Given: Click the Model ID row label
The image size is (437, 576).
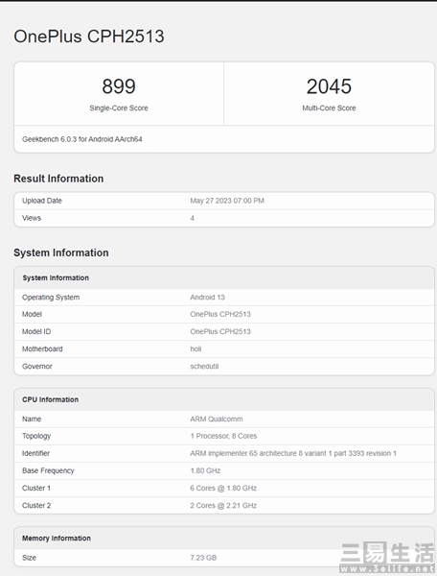Looking at the screenshot, I should 36,331.
